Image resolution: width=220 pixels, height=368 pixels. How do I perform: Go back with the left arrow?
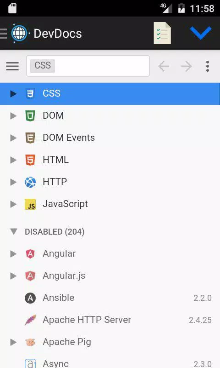click(164, 66)
